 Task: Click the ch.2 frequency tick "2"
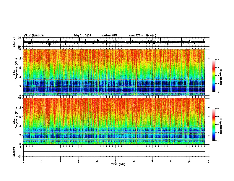click(x=20, y=135)
